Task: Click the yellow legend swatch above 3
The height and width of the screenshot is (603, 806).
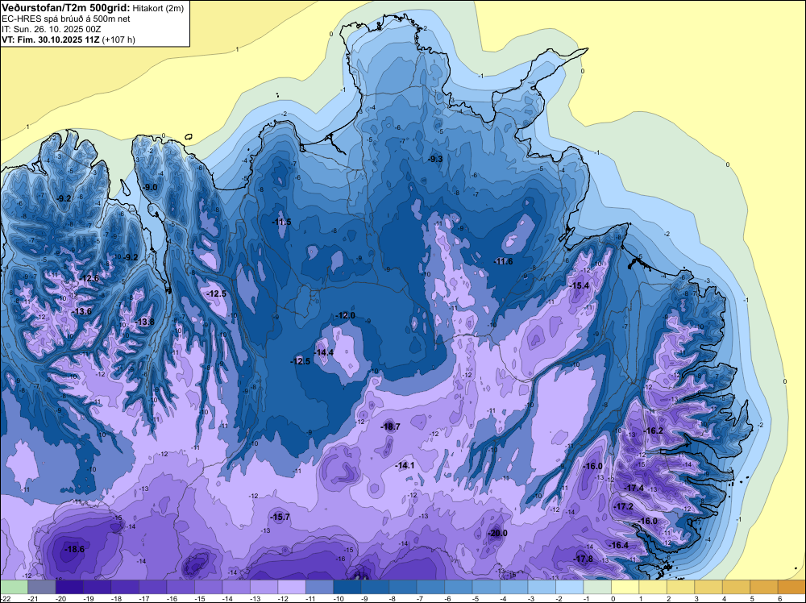Action: pos(708,587)
